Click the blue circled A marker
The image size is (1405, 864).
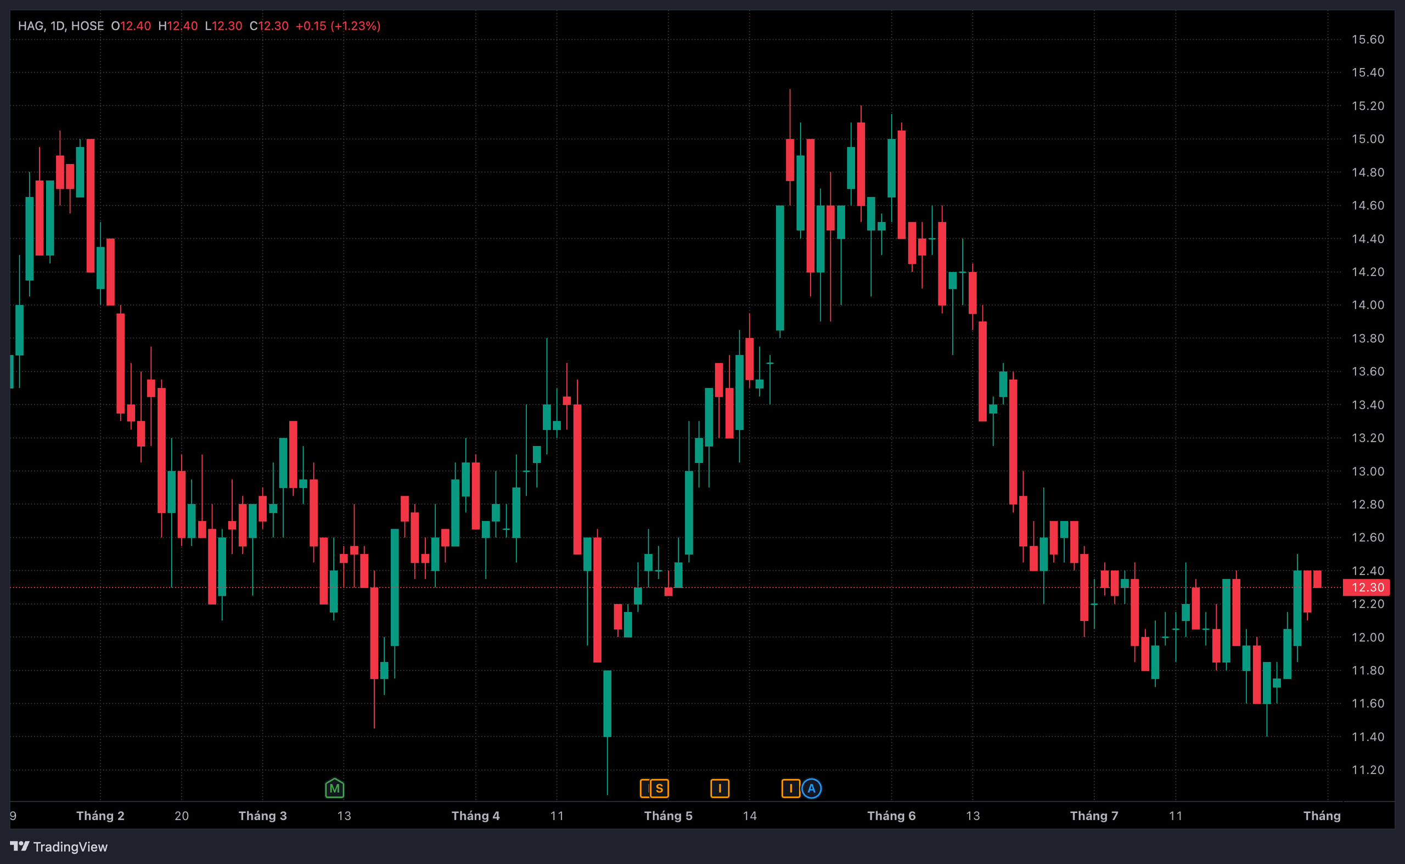click(x=811, y=789)
